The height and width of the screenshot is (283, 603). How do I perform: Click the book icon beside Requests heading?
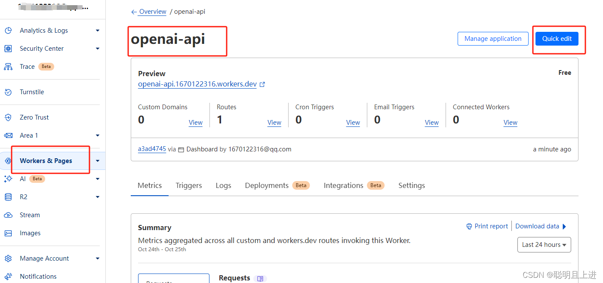260,279
